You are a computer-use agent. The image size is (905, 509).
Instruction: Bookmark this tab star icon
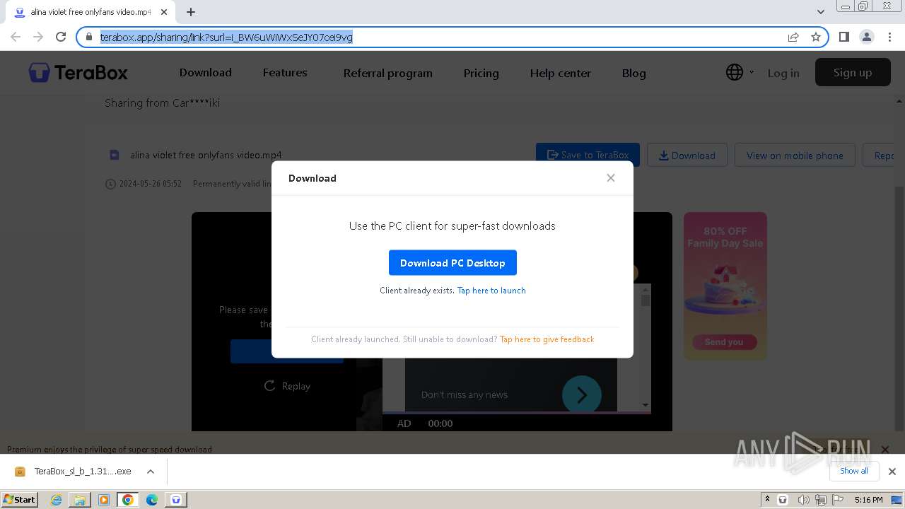[x=816, y=37]
